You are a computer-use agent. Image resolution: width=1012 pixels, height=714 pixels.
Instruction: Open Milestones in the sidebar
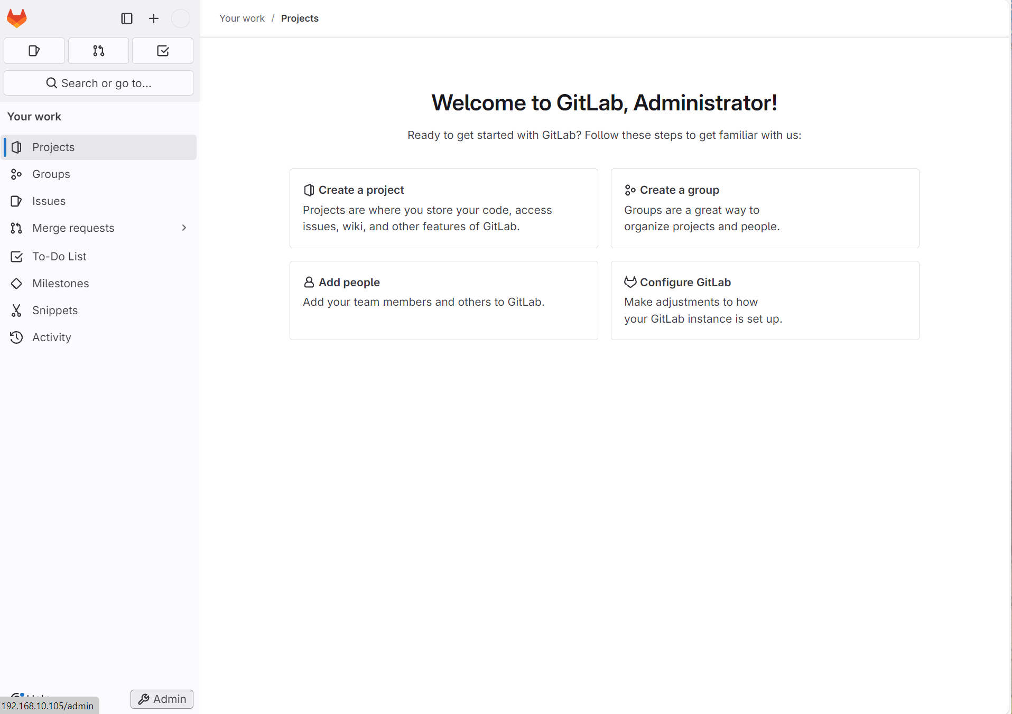coord(100,284)
